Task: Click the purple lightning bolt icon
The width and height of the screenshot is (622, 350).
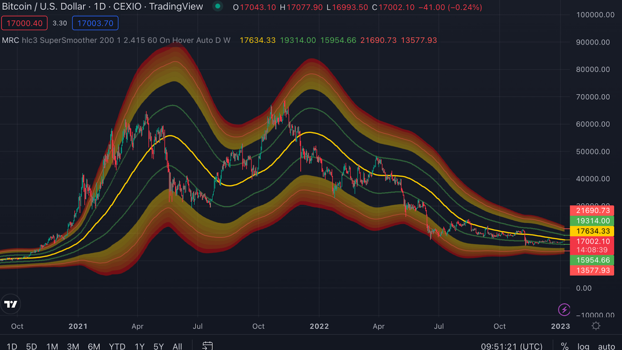Action: [x=564, y=310]
